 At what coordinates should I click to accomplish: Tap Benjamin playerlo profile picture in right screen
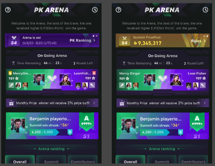pyautogui.click(x=129, y=126)
